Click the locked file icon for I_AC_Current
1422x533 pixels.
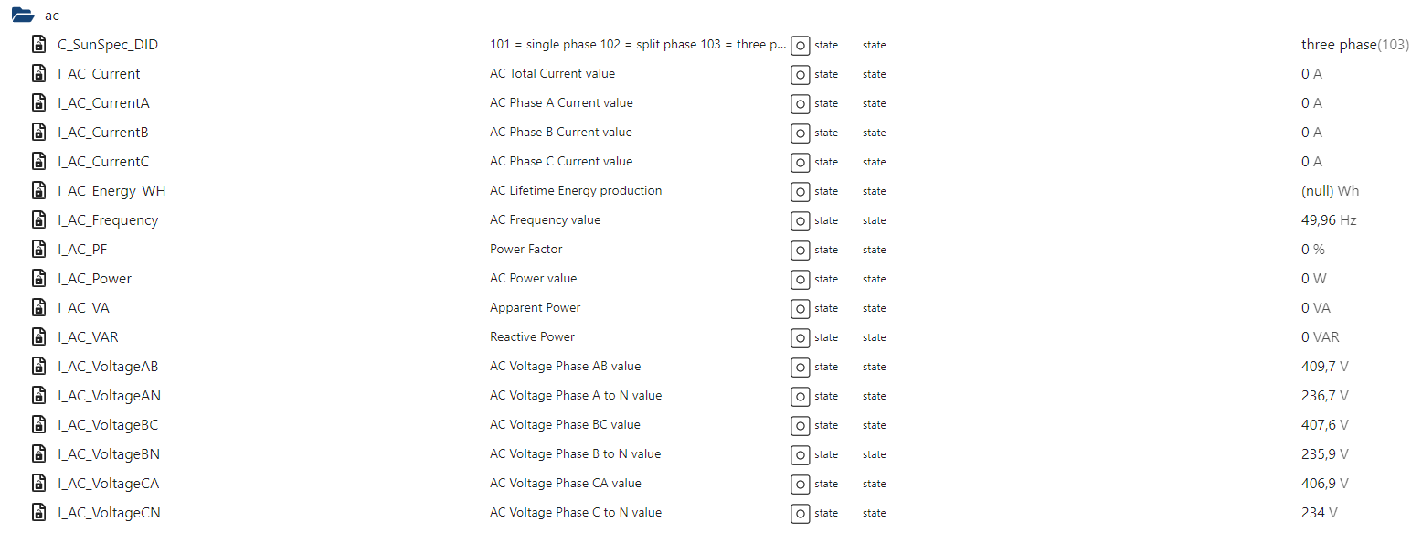(38, 73)
